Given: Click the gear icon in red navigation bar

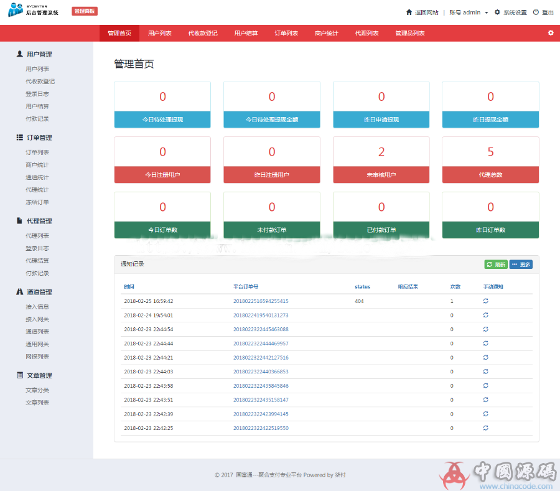Looking at the screenshot, I should pos(550,33).
